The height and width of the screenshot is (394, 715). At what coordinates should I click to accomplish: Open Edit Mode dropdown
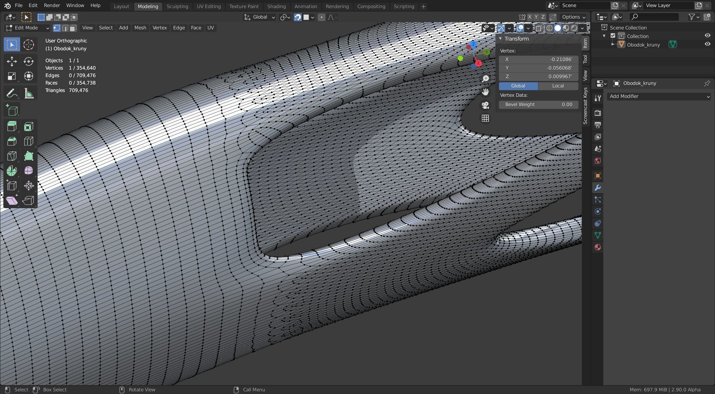point(27,28)
